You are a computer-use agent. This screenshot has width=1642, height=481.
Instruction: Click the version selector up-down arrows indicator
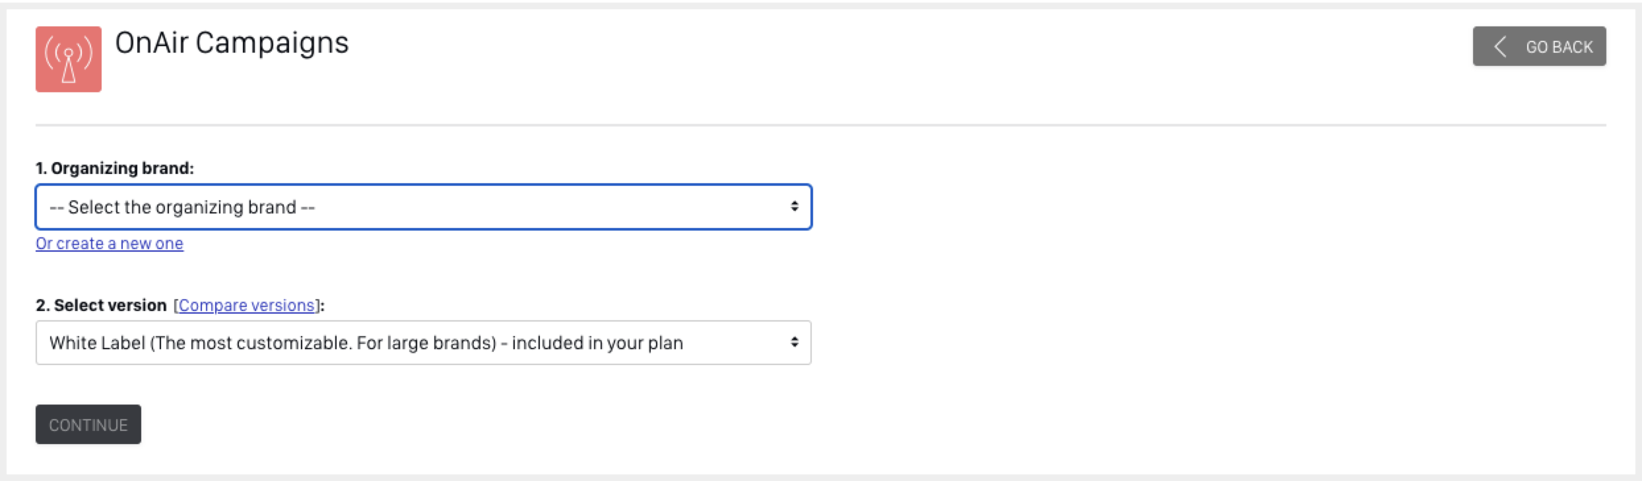click(795, 343)
